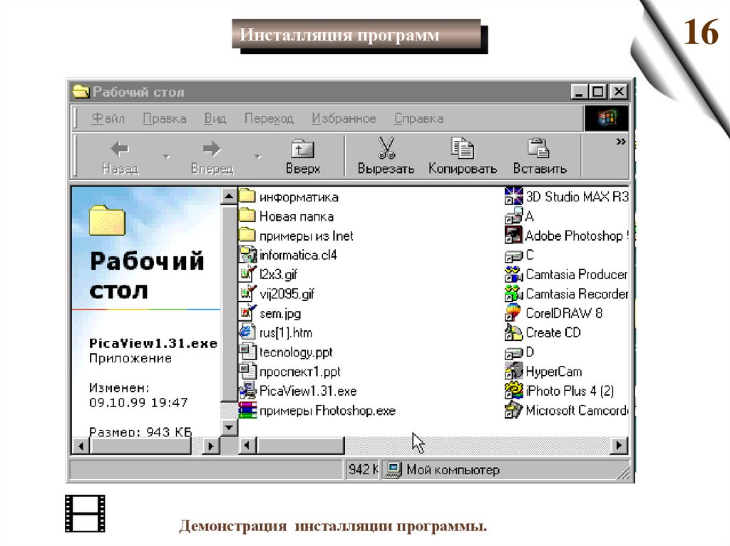Viewport: 730px width, 546px height.
Task: Select the HyperCam shortcut icon
Action: click(x=513, y=371)
